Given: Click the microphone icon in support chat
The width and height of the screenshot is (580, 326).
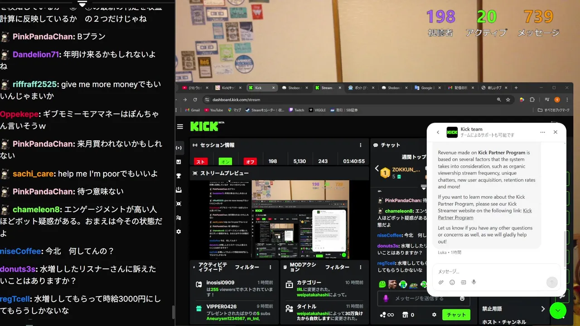Looking at the screenshot, I should (474, 282).
